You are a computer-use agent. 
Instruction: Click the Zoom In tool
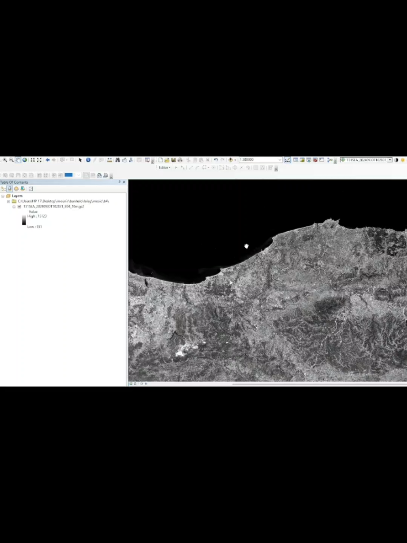(4, 160)
